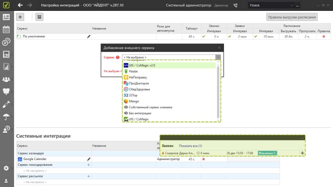333x187 pixels.
Task: Click the service list scrollbar
Action: click(x=218, y=91)
